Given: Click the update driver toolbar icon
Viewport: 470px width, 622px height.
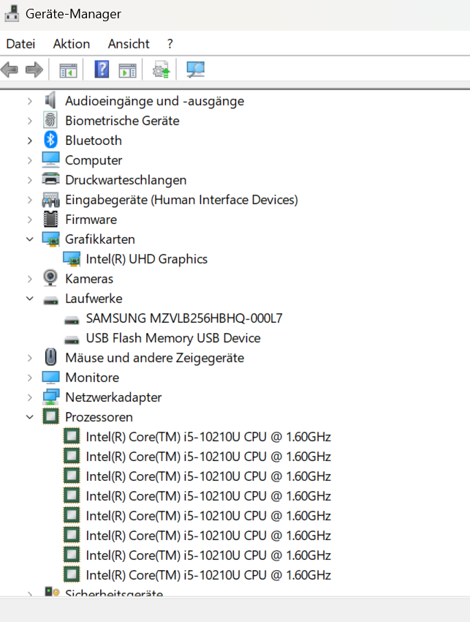Looking at the screenshot, I should click(x=162, y=70).
